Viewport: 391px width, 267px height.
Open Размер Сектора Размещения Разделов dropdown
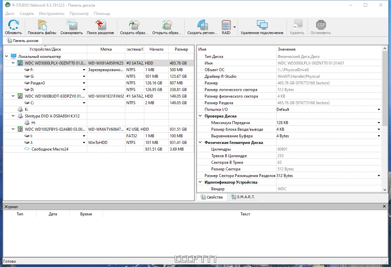pyautogui.click(x=379, y=176)
